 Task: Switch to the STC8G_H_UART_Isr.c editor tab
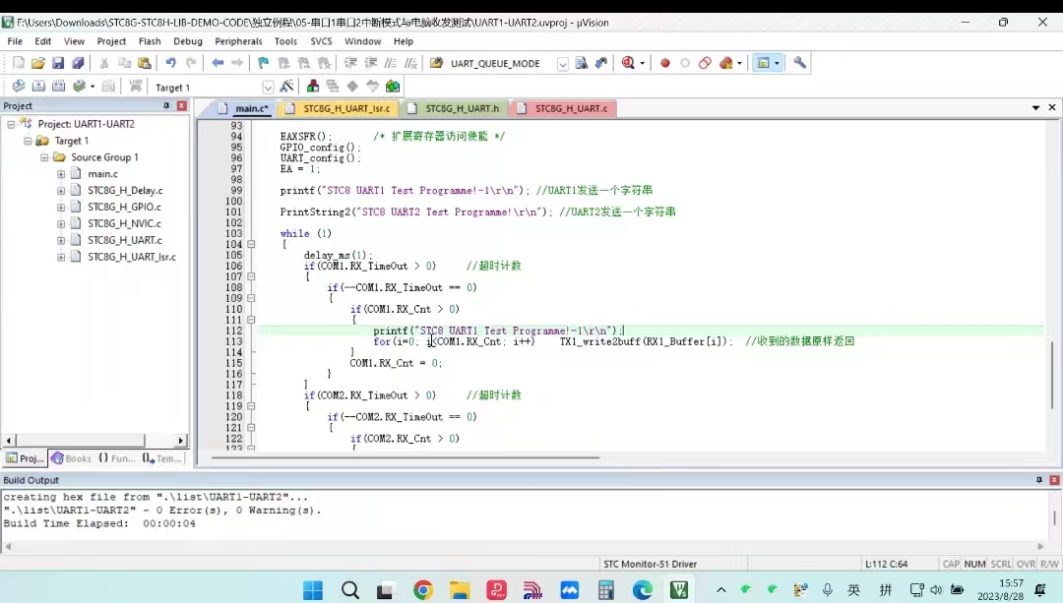click(x=339, y=108)
